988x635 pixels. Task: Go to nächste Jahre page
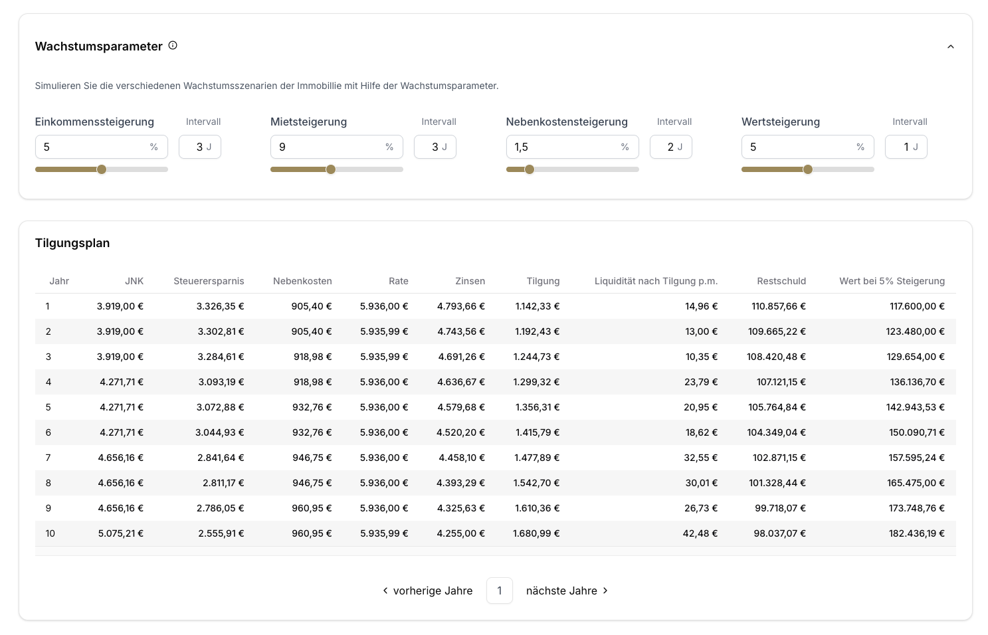[x=567, y=590]
